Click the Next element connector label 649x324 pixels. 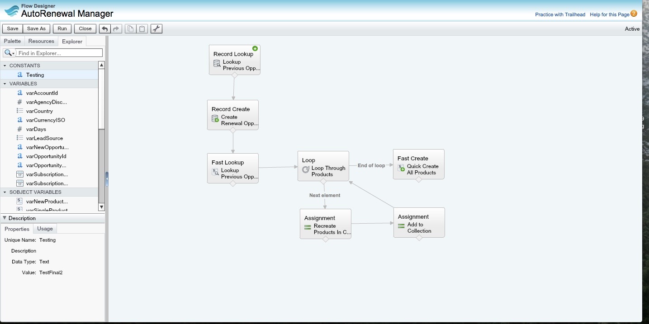coord(325,195)
